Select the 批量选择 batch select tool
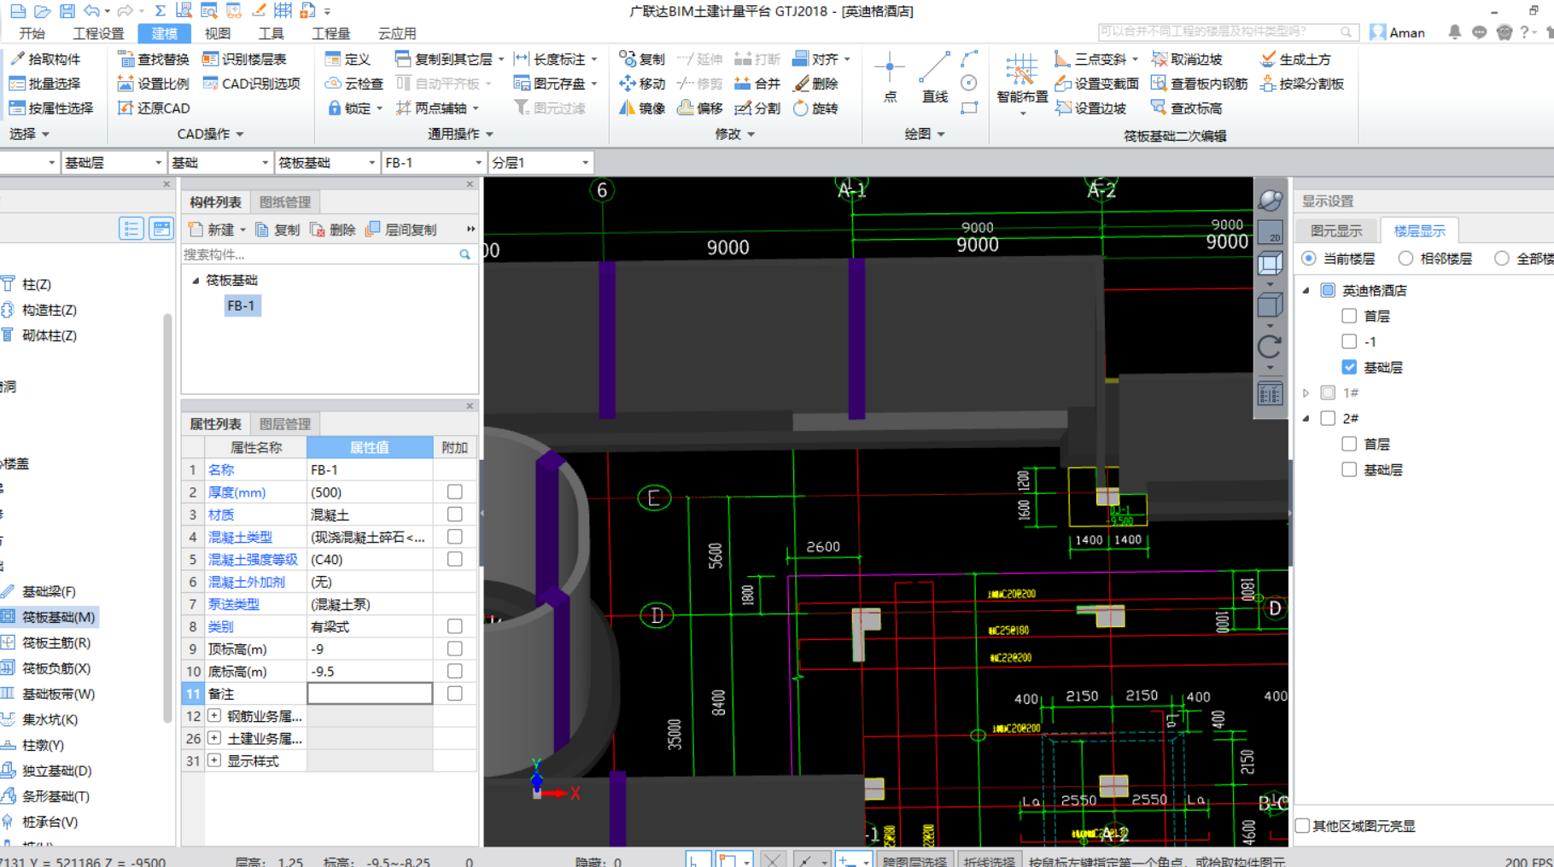The width and height of the screenshot is (1554, 867). [45, 84]
